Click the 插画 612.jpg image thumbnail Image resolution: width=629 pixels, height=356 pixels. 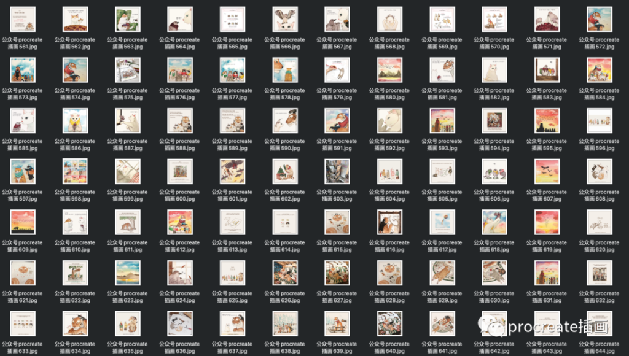click(180, 222)
